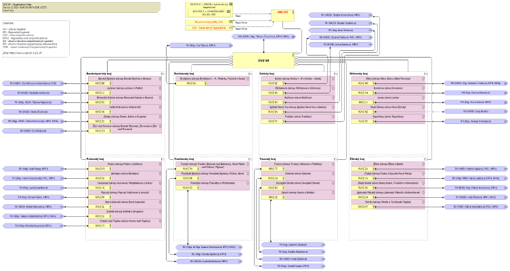Click the folder icon of Trnavský kraj group

tap(336, 159)
